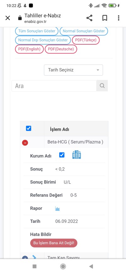126x274 pixels.
Task: Click Bu İşlem Bana Ait Değil! button
Action: (54, 243)
